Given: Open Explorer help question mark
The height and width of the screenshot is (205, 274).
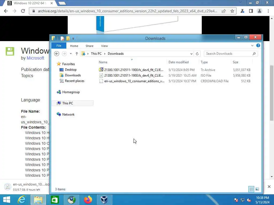Looking at the screenshot, I should coord(258,45).
